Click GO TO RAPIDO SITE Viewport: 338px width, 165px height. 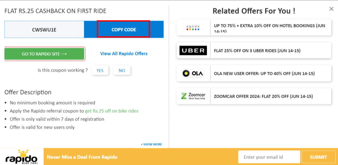[44, 54]
